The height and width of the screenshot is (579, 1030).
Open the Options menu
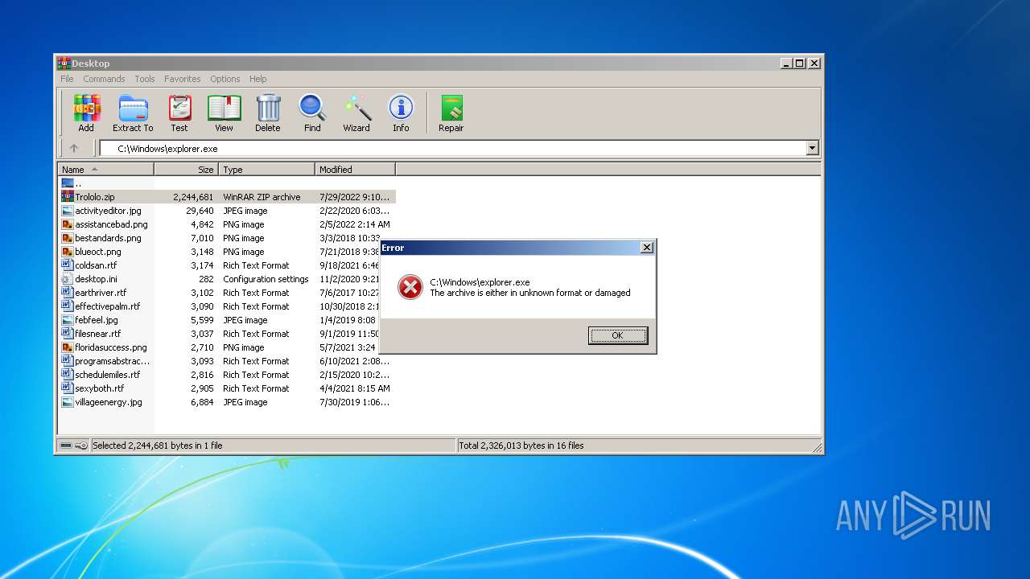pyautogui.click(x=225, y=79)
